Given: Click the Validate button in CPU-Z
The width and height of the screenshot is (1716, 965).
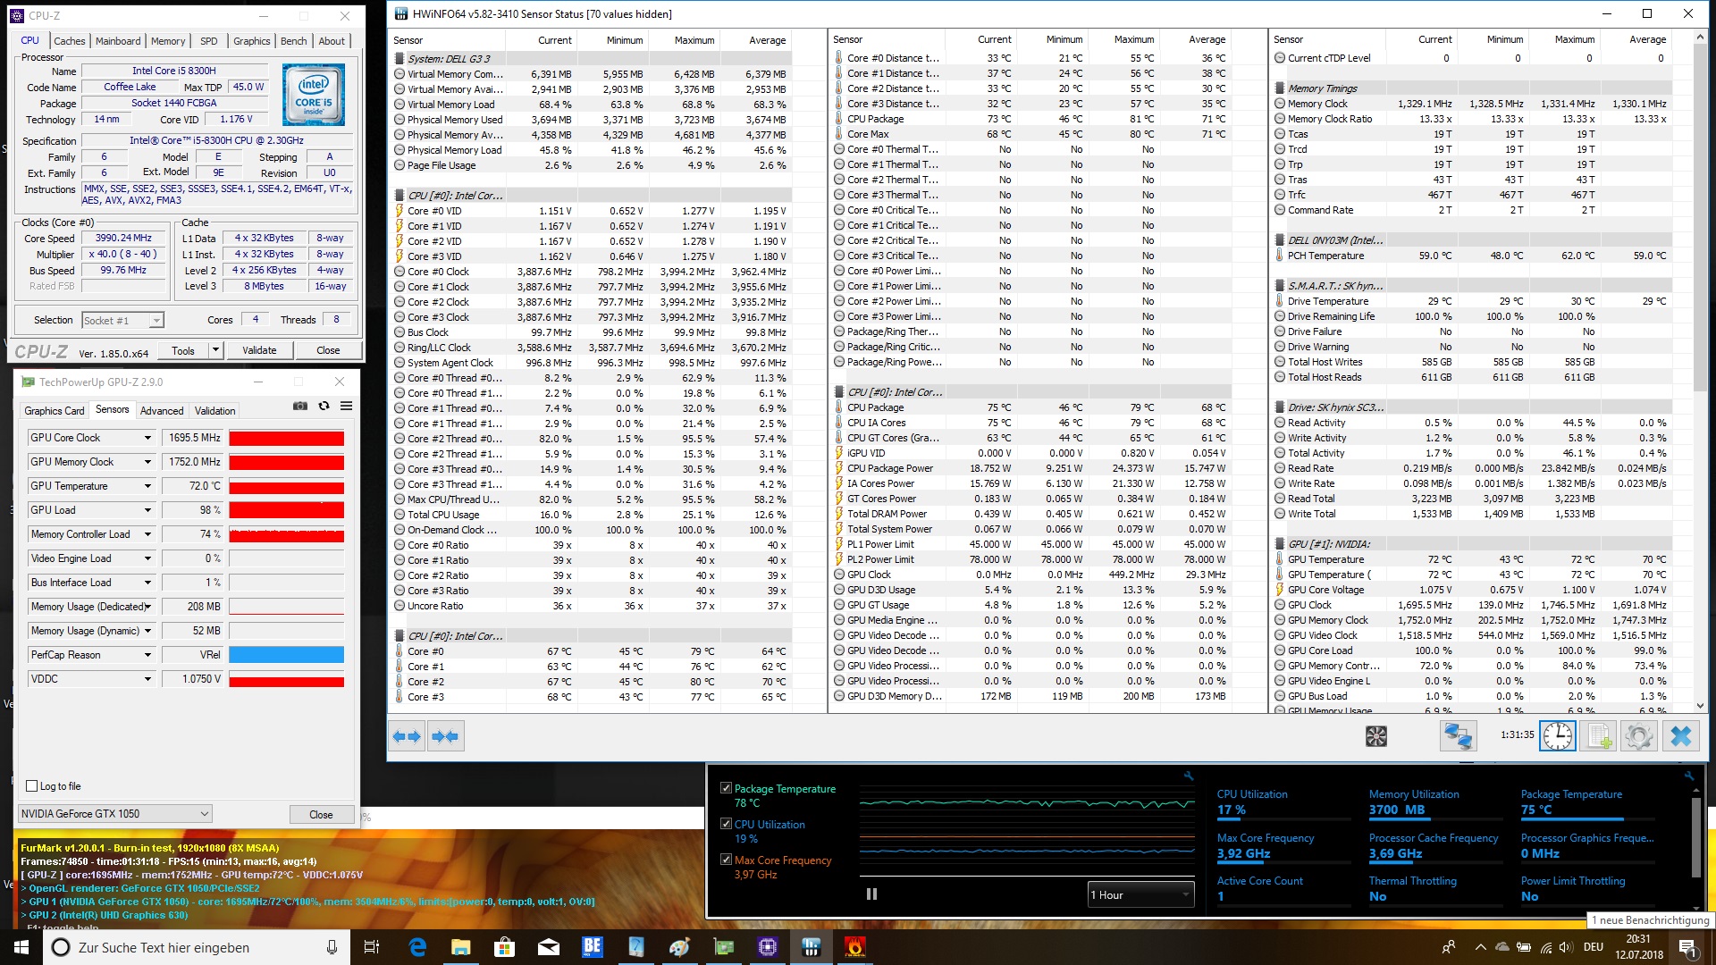Looking at the screenshot, I should point(259,350).
